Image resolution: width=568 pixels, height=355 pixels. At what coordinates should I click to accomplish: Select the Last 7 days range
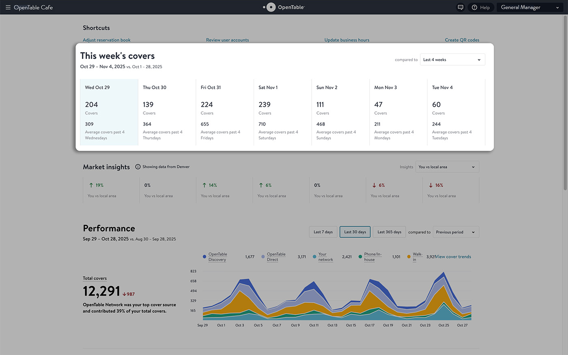pos(323,232)
